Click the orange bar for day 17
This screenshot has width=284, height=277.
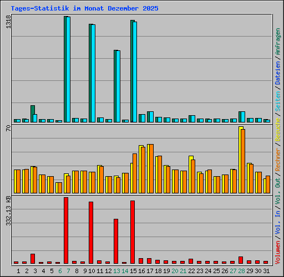(x=151, y=169)
